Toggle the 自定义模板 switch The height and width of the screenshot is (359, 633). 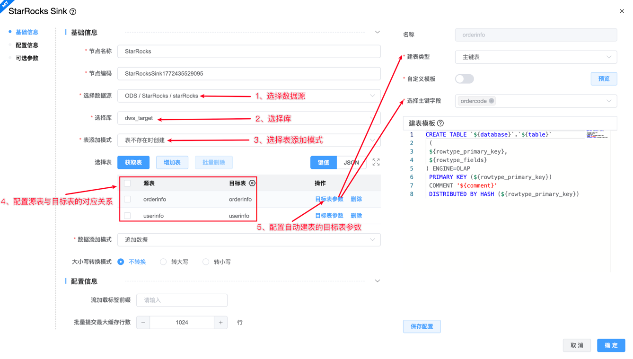[464, 79]
